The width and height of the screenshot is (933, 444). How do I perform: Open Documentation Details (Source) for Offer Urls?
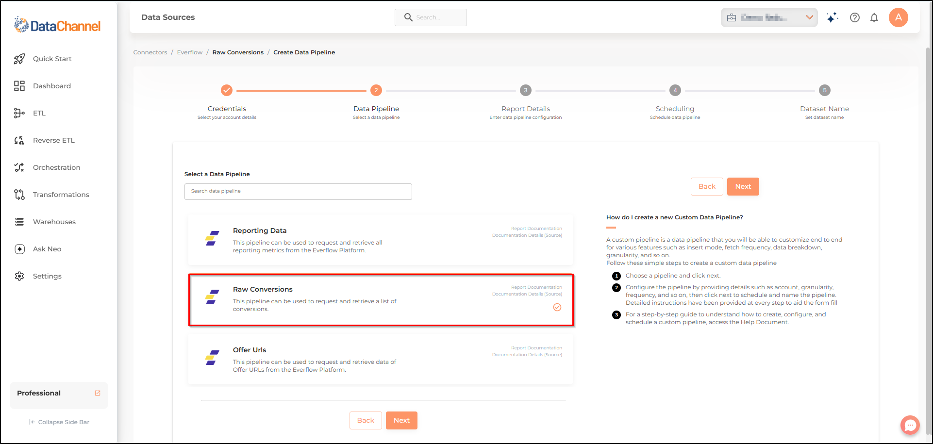(527, 355)
